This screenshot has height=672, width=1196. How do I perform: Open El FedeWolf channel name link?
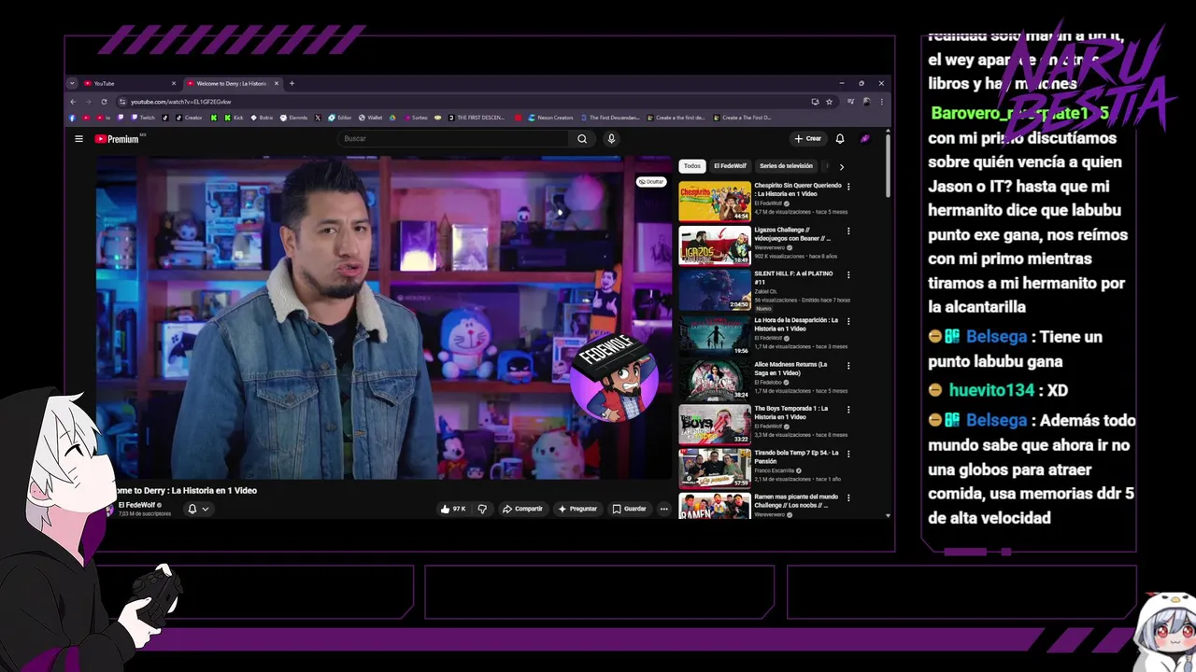point(136,505)
